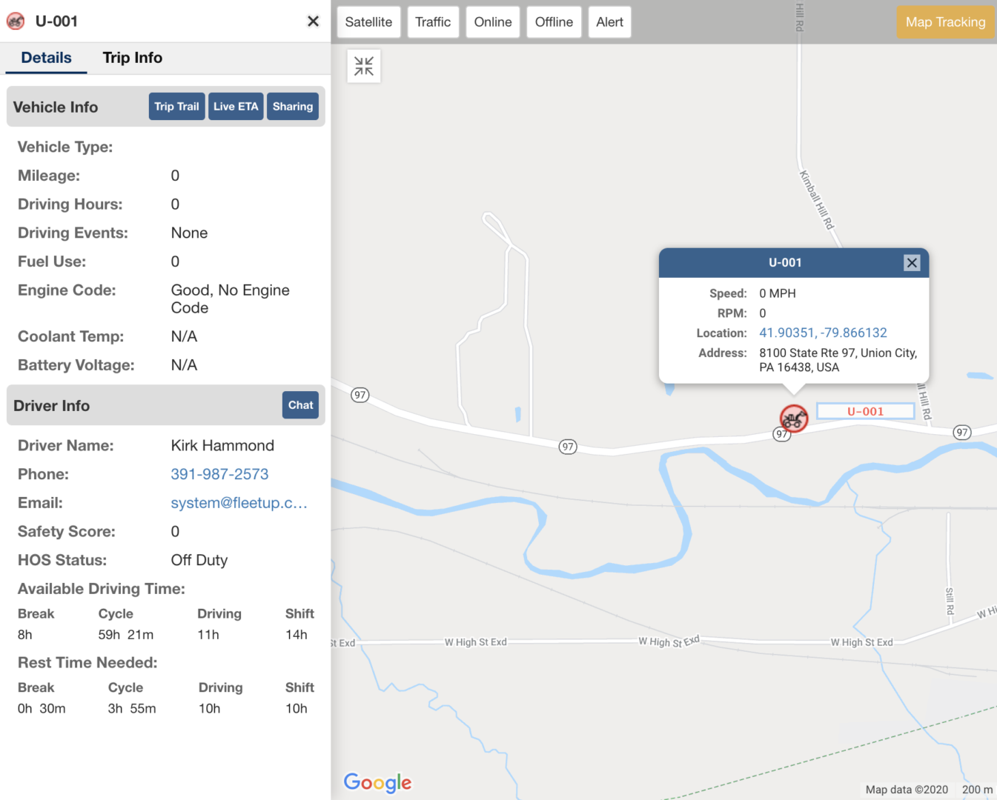Filter to show Online vehicles

(x=492, y=21)
